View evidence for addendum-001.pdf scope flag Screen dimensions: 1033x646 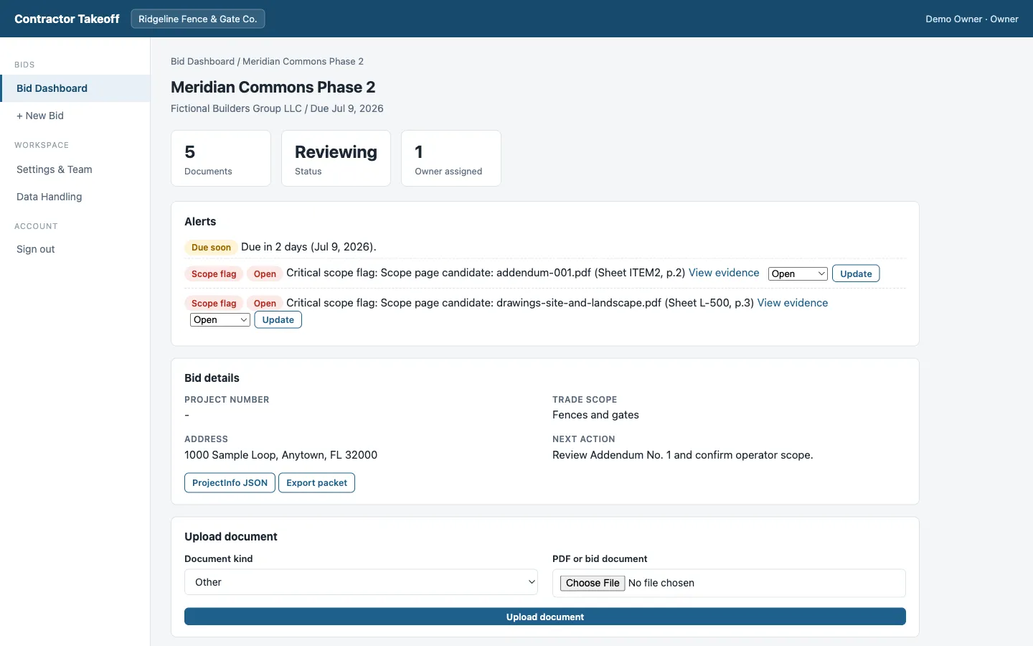click(724, 273)
